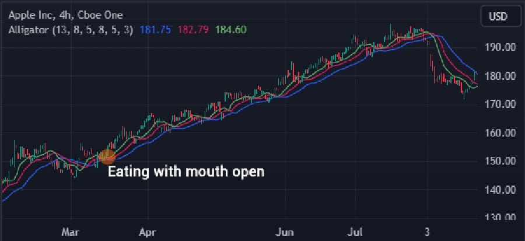
Task: Click the 170.00 price axis label
Action: coord(501,104)
